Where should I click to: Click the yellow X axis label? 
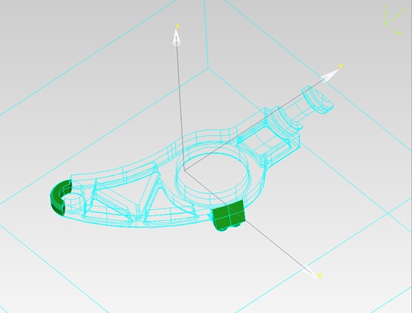tap(320, 275)
